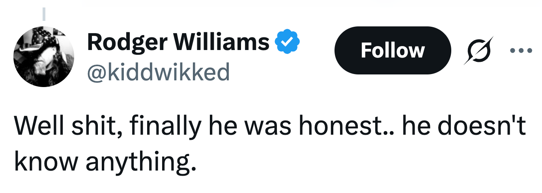Image resolution: width=542 pixels, height=193 pixels.
Task: Click the blue verified checkmark badge
Action: 288,42
